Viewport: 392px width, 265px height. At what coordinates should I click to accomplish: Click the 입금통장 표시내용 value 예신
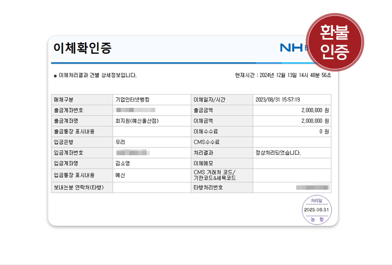[x=120, y=175]
